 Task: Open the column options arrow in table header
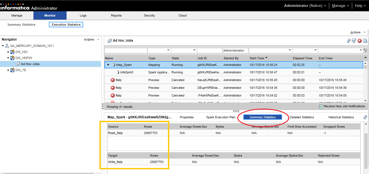[x=365, y=58]
